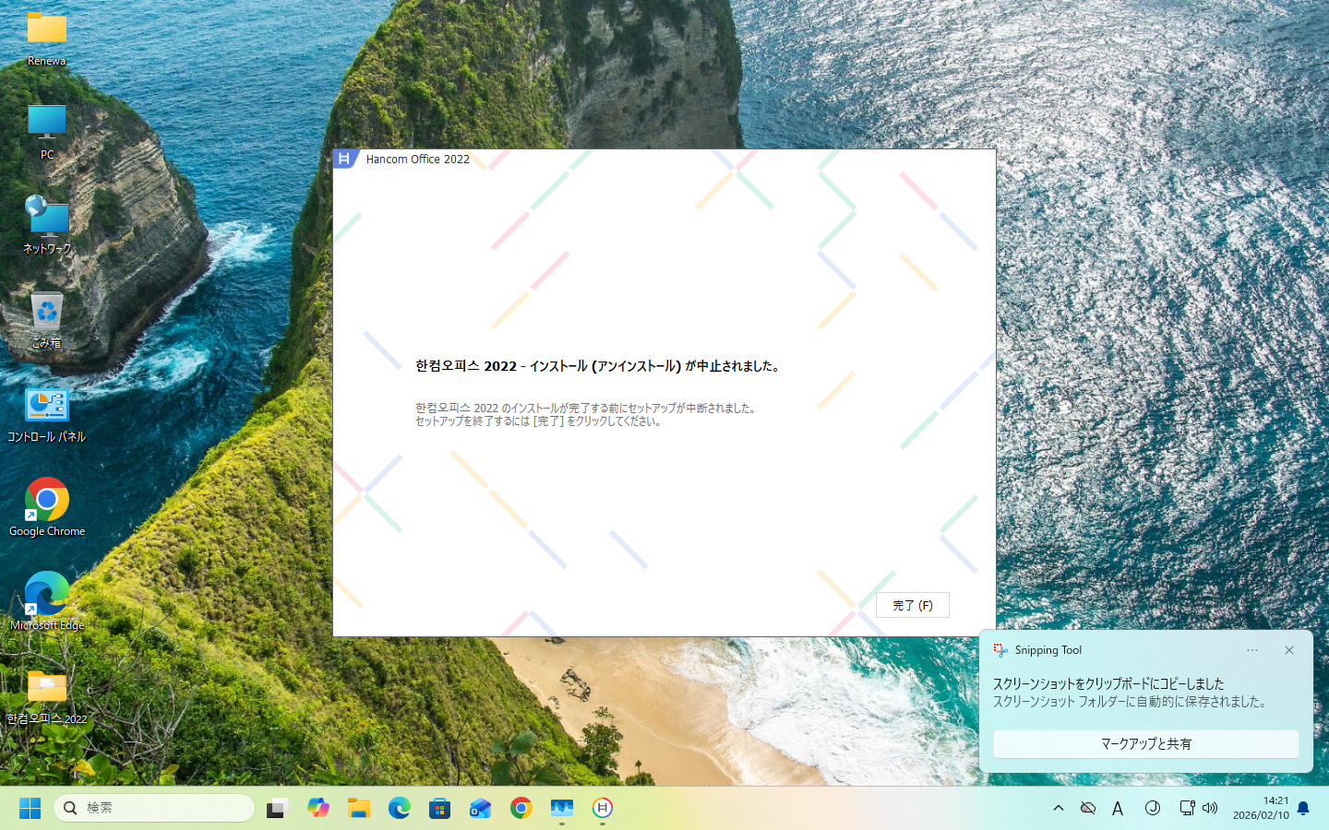Toggle the IME input mode A indicator
This screenshot has width=1329, height=830.
(x=1118, y=808)
